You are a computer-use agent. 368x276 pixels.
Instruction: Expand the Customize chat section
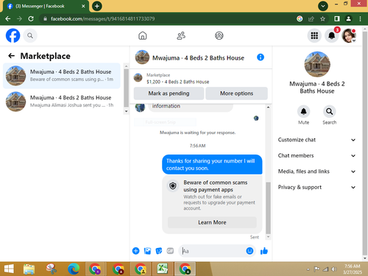click(x=316, y=140)
